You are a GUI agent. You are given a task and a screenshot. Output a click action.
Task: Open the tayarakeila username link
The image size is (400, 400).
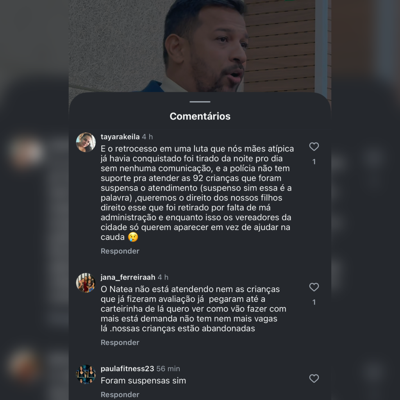pos(120,137)
